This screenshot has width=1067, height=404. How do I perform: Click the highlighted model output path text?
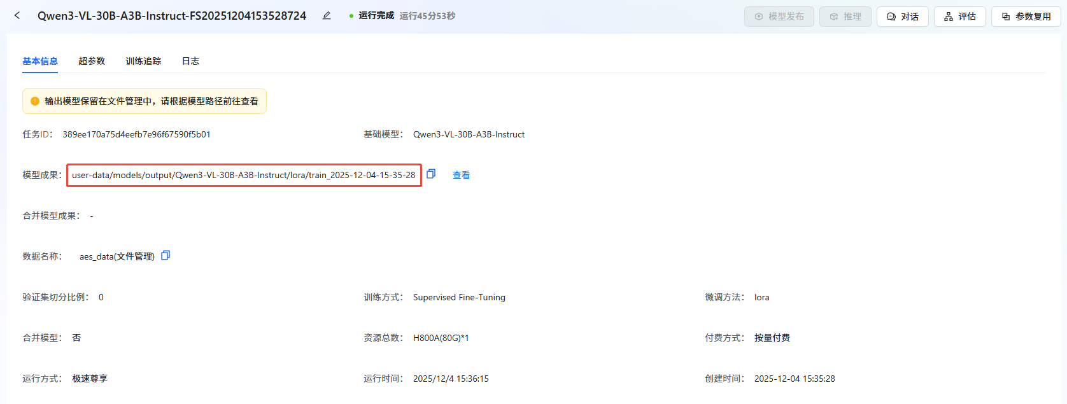coord(243,175)
